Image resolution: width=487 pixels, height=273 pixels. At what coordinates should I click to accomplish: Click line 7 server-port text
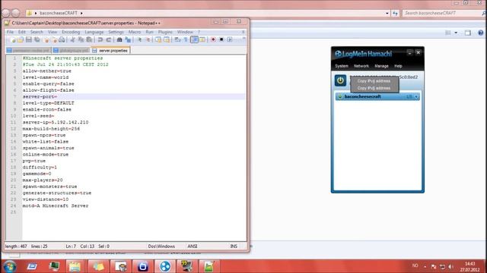pyautogui.click(x=40, y=96)
